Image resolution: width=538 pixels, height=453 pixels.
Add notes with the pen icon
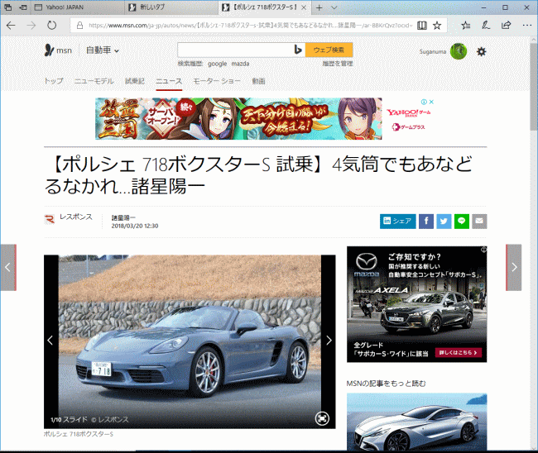(486, 25)
